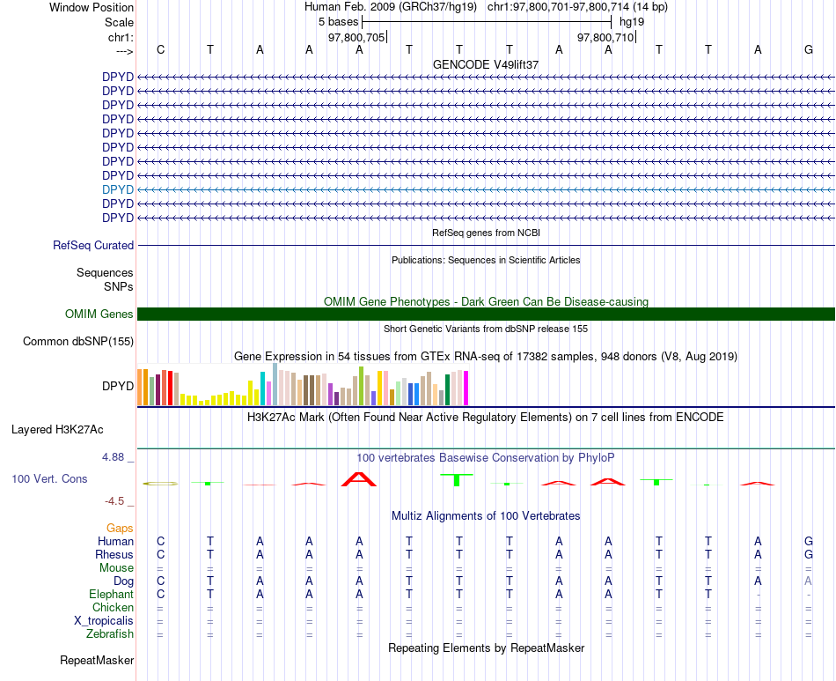Viewport: 836px width, 681px height.
Task: Open the GTEx Gene Expression track title
Action: coord(486,357)
